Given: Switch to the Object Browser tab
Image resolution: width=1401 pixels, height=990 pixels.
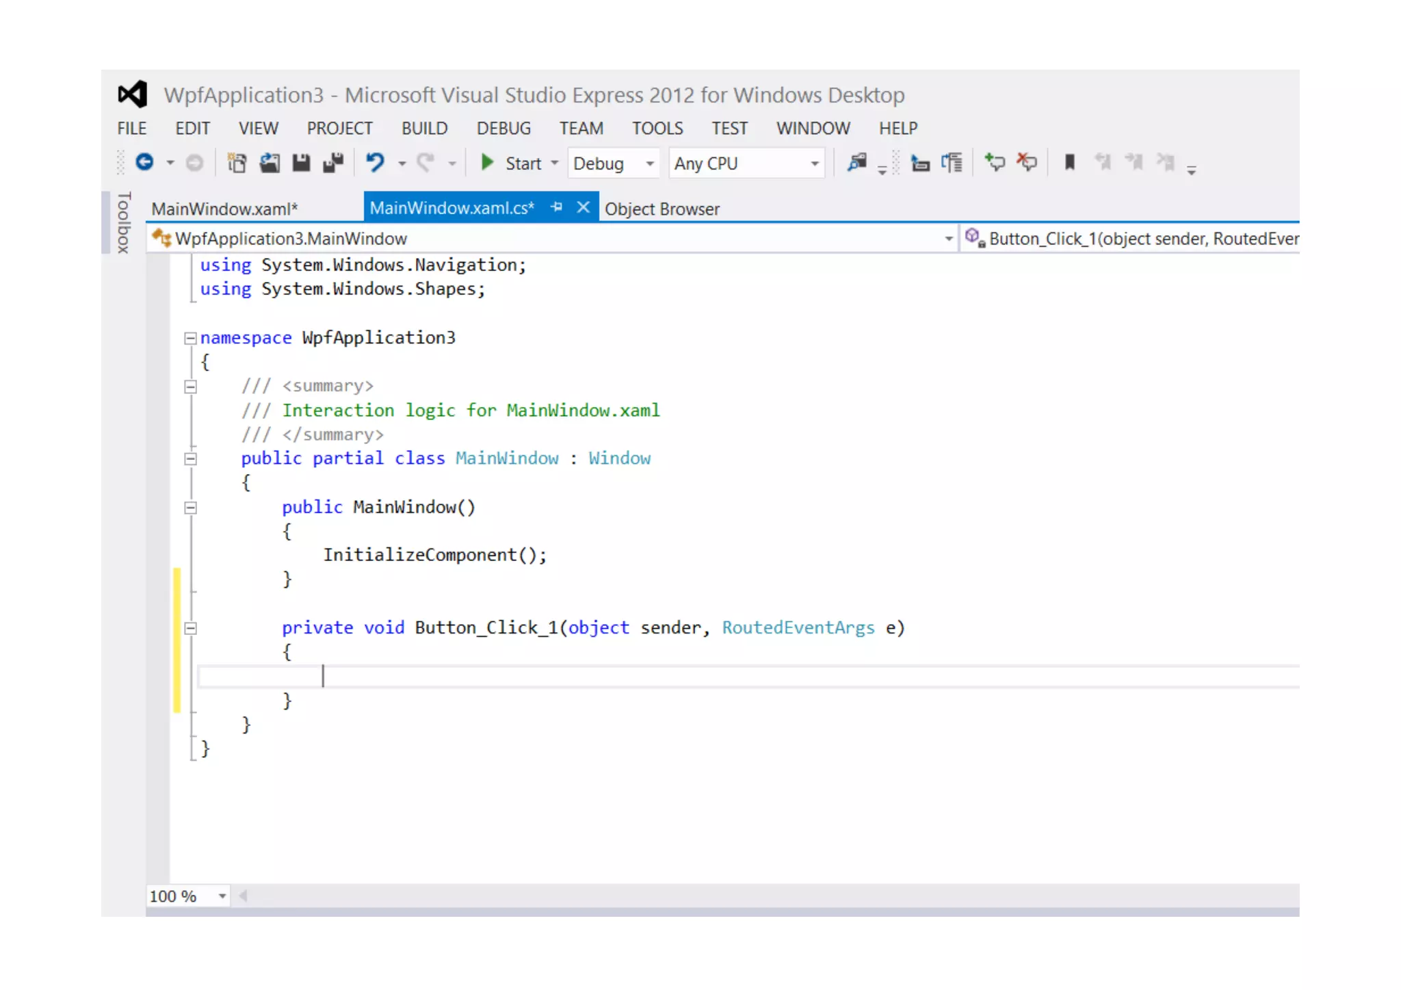Looking at the screenshot, I should [x=662, y=209].
